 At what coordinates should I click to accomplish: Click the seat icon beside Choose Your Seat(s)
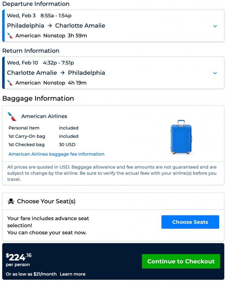11,201
